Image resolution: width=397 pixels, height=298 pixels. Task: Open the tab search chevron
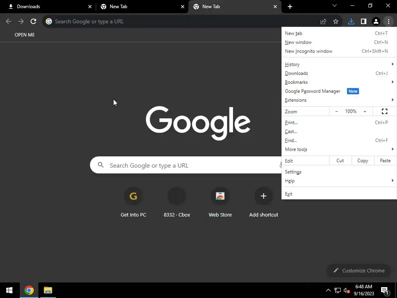(x=335, y=5)
